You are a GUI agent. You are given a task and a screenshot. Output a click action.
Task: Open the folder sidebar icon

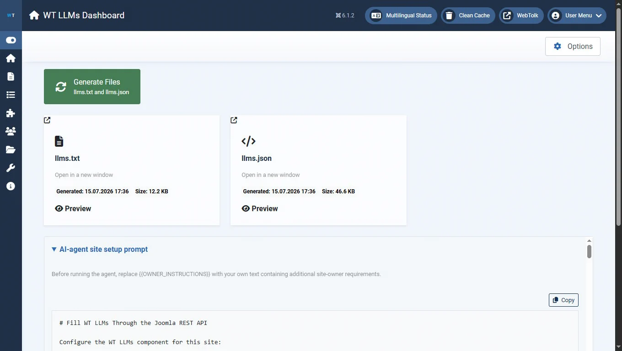coord(11,149)
